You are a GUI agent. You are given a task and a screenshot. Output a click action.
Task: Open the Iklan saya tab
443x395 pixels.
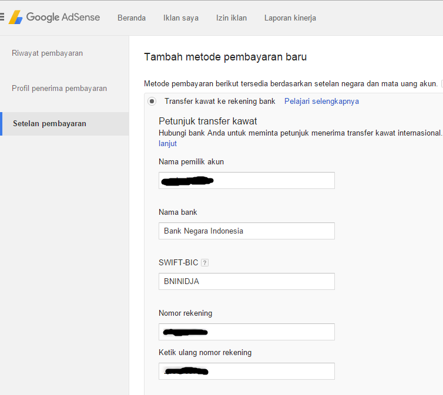click(181, 18)
